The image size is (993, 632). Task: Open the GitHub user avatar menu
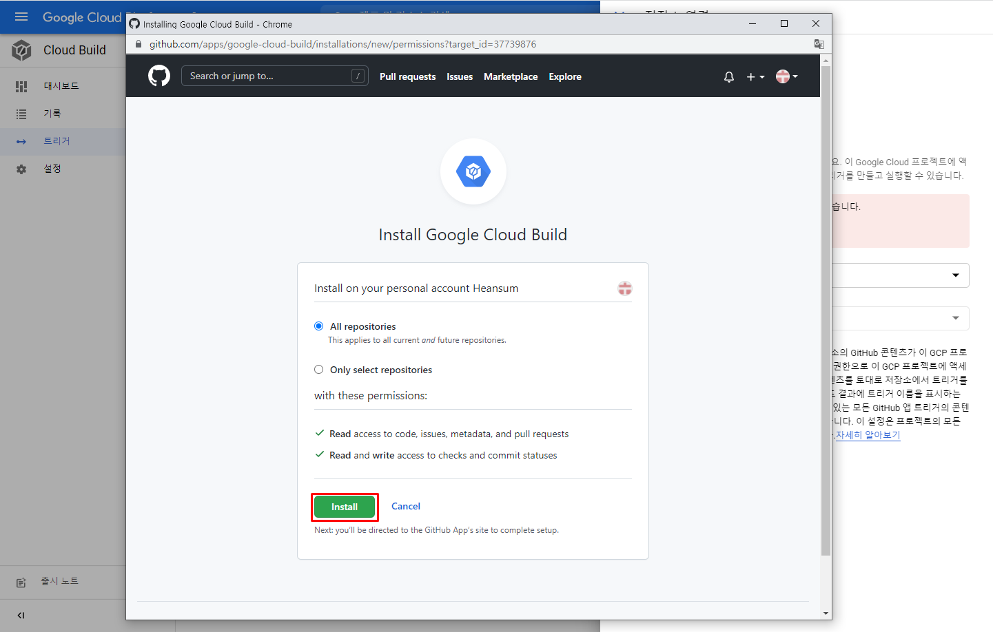click(x=786, y=76)
